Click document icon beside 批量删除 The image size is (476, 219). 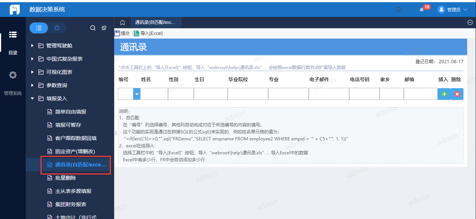pos(50,178)
